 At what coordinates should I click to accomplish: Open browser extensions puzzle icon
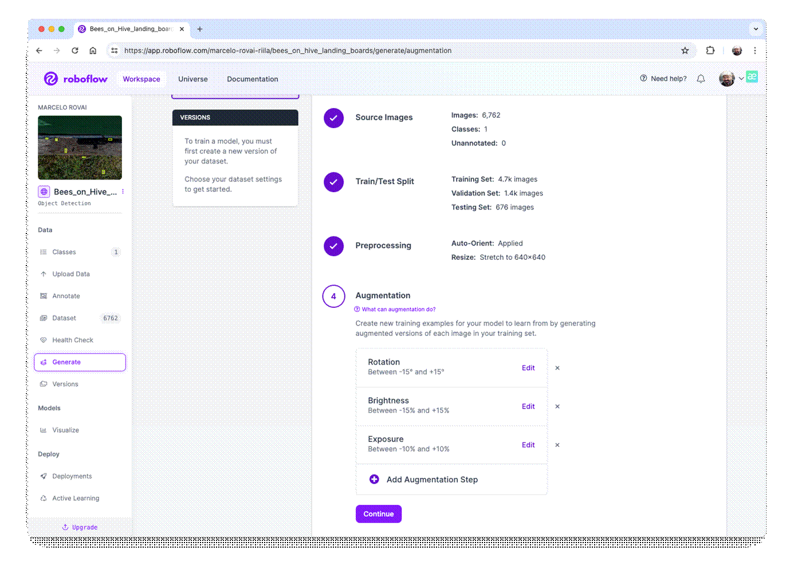point(710,50)
